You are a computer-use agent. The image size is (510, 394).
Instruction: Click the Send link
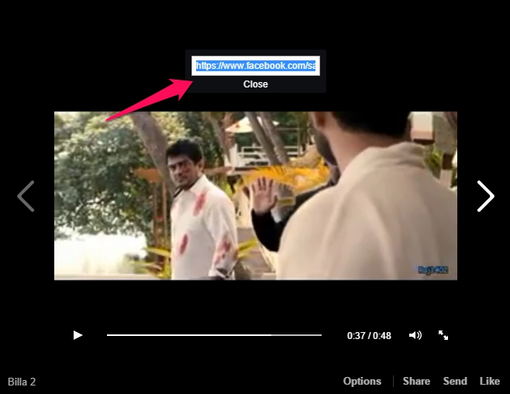[x=455, y=381]
